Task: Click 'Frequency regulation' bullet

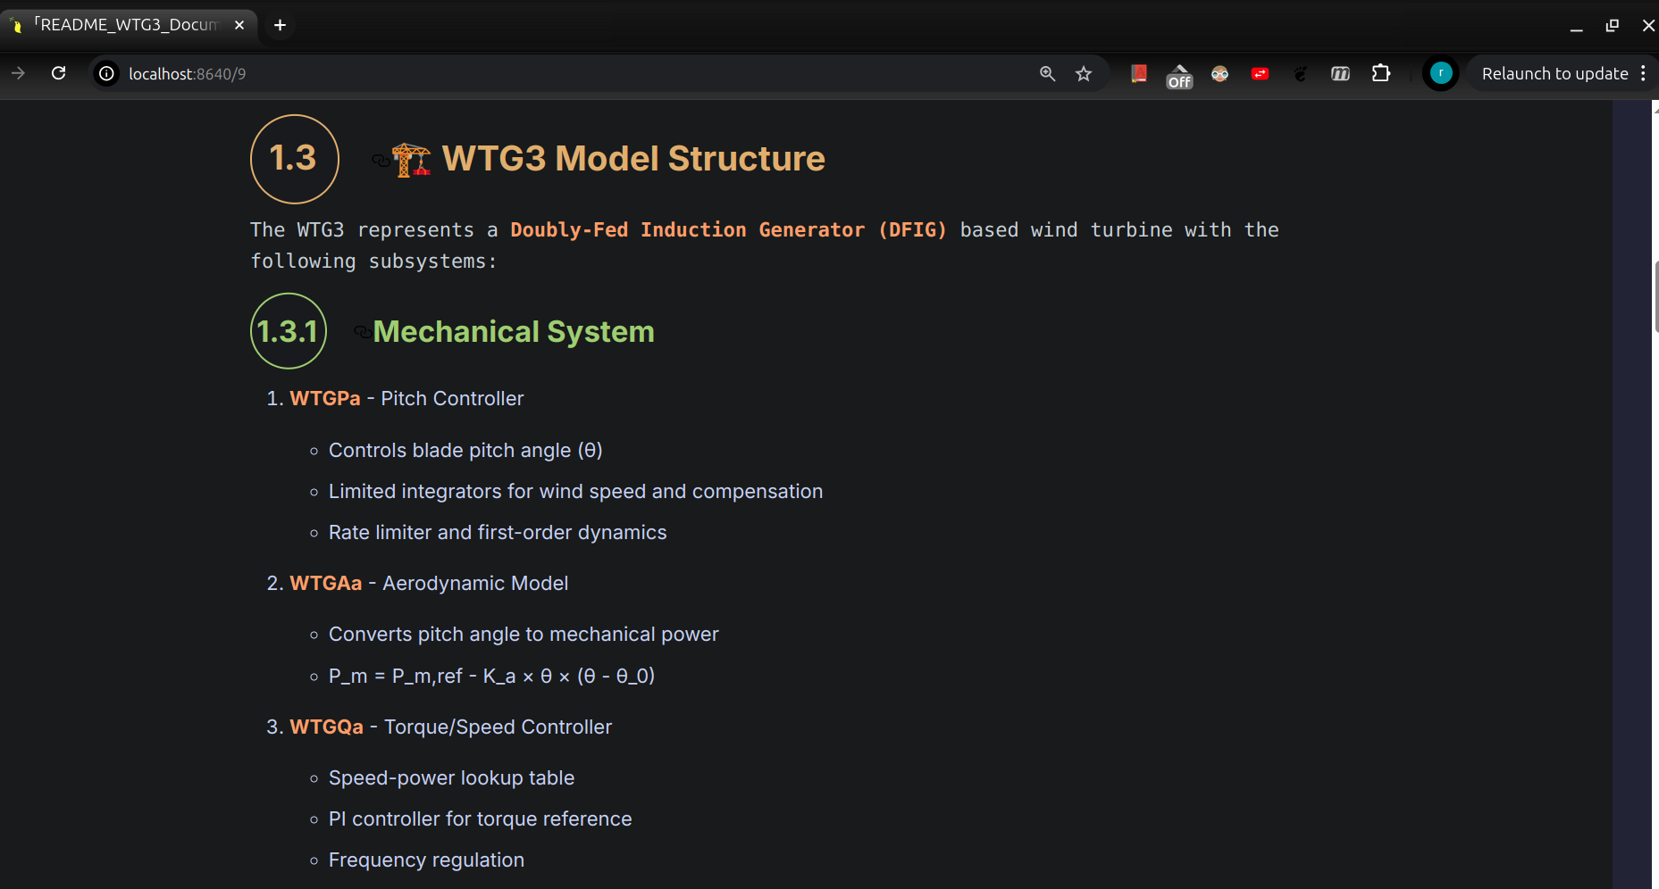Action: coord(426,860)
